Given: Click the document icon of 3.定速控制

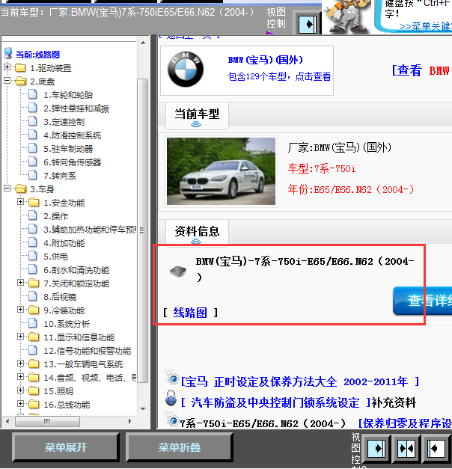Looking at the screenshot, I should 33,121.
